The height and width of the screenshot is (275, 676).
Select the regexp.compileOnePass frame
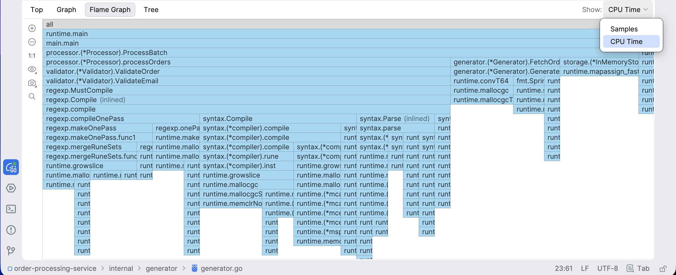[x=121, y=119]
